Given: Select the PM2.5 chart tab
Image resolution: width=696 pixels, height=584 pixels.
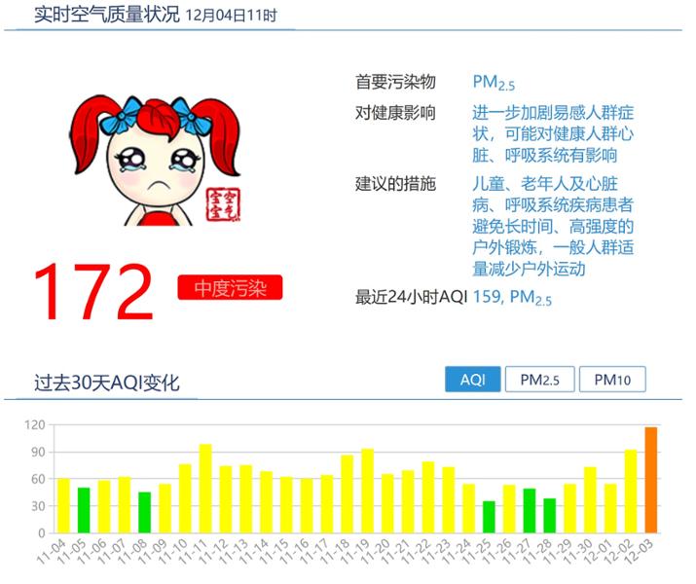Looking at the screenshot, I should [539, 380].
